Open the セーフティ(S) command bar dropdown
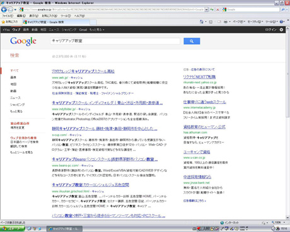 pos(255,21)
